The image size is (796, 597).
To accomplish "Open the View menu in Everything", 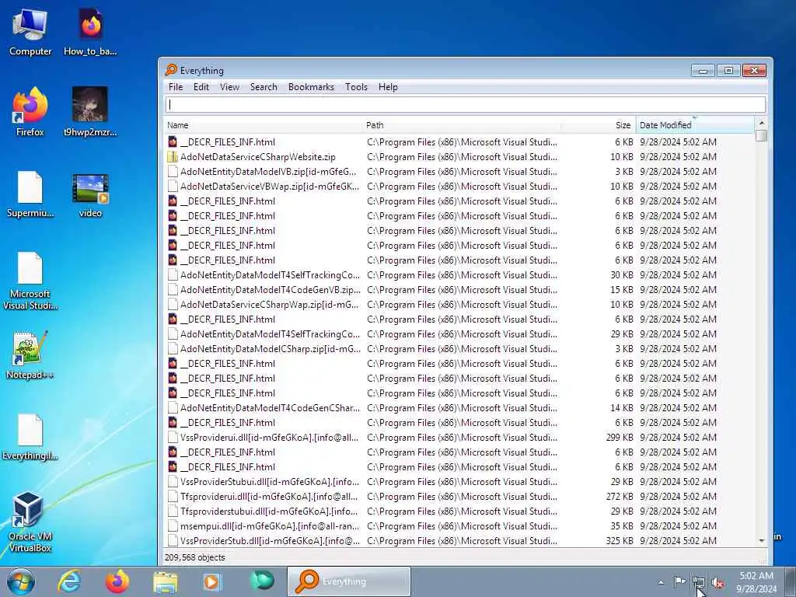I will pyautogui.click(x=229, y=87).
